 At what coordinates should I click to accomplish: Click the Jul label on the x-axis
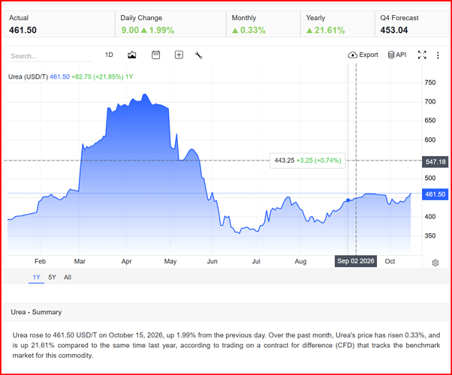(x=256, y=261)
